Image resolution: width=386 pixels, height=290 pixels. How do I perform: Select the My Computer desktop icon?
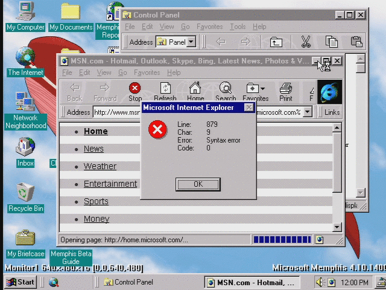25,11
